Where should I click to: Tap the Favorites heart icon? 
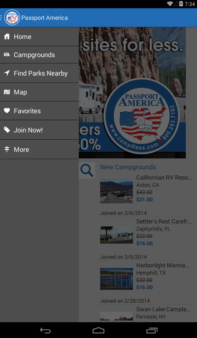(x=7, y=111)
